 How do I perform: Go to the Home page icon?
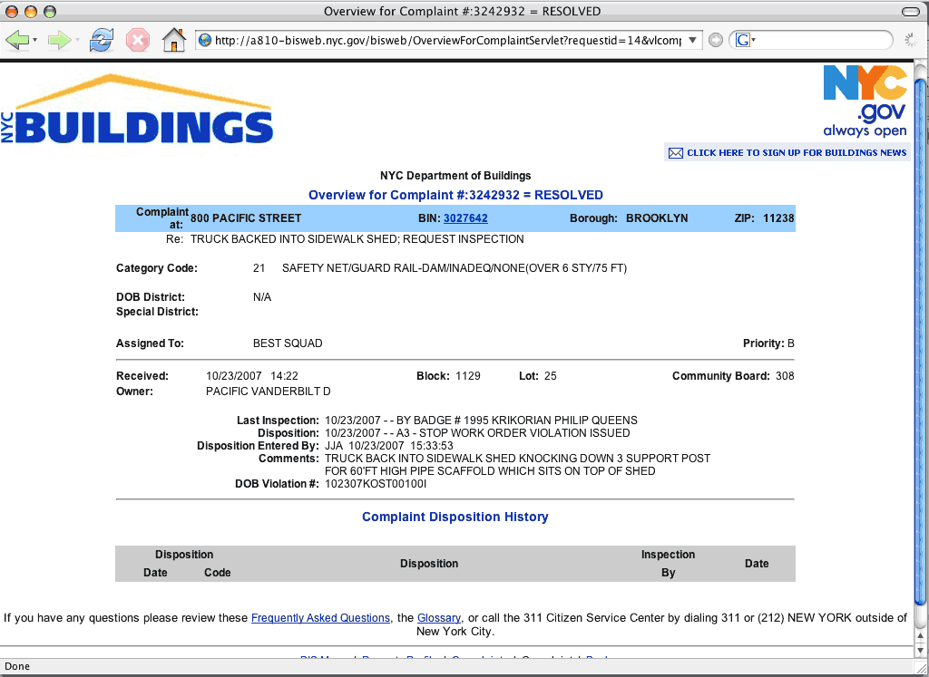pos(173,40)
